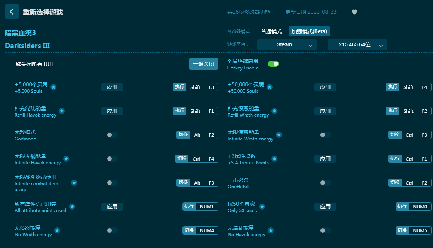This screenshot has width=433, height=248.
Task: Apply Only 50 souls
Action: click(x=325, y=207)
